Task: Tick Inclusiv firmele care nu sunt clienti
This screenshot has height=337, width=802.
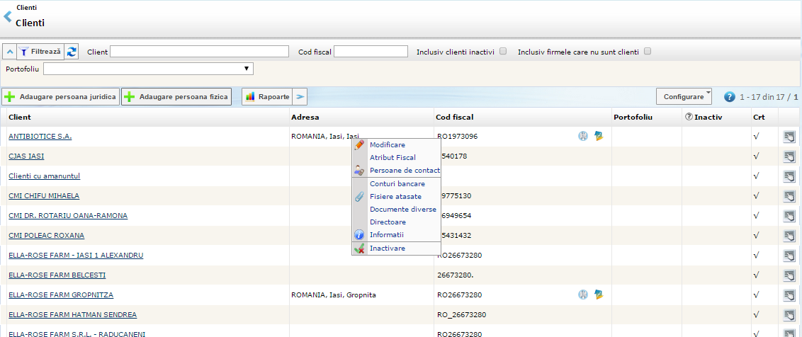Action: click(x=647, y=52)
